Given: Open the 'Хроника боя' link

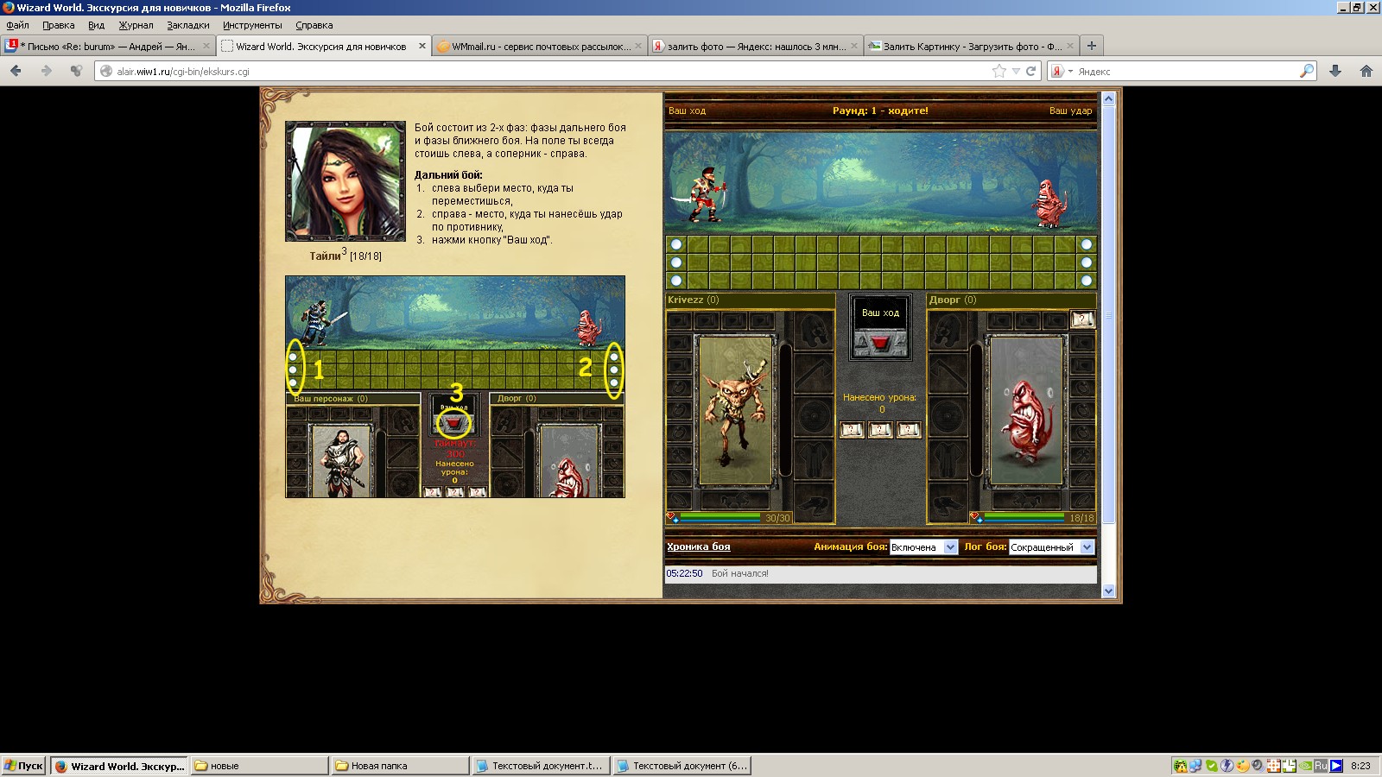Looking at the screenshot, I should 698,546.
